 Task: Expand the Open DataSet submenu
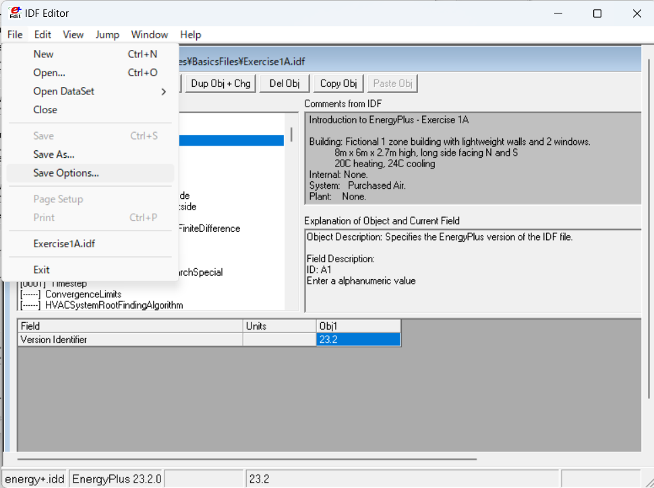coord(90,92)
